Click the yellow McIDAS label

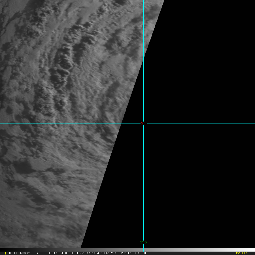click(242, 253)
